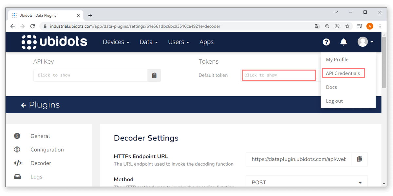The image size is (393, 196).
Task: Click the Ubidots logo in the navbar
Action: click(x=54, y=42)
